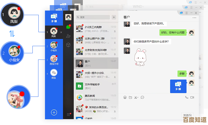This screenshot has width=208, height=125.
Task: Open the hamburger menu at sidebar bottom
Action: tap(68, 114)
